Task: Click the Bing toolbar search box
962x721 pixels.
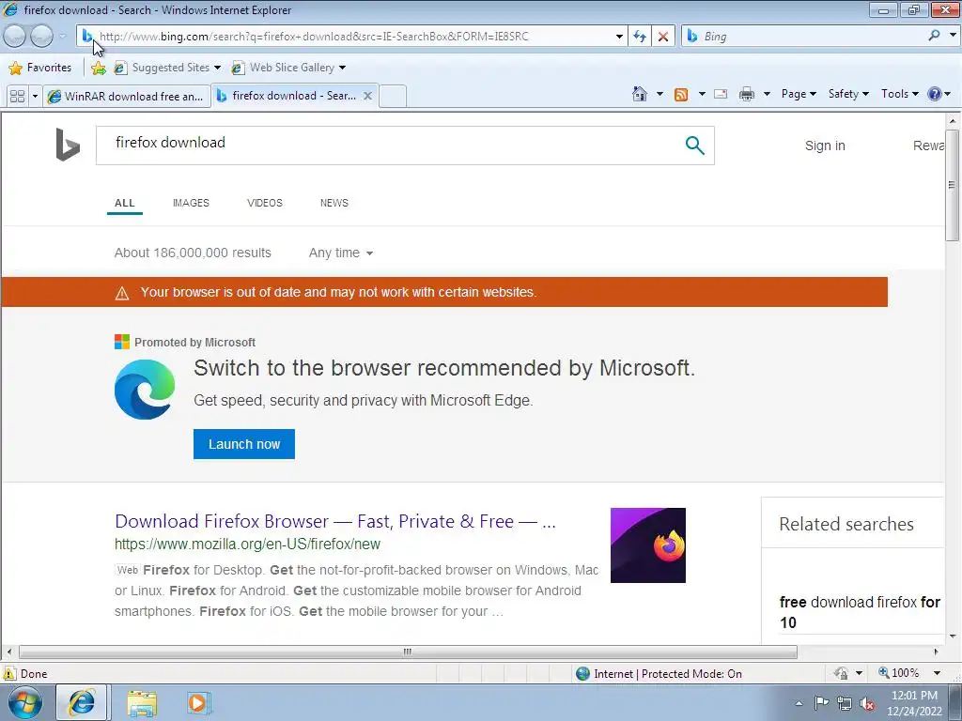Action: tap(804, 37)
